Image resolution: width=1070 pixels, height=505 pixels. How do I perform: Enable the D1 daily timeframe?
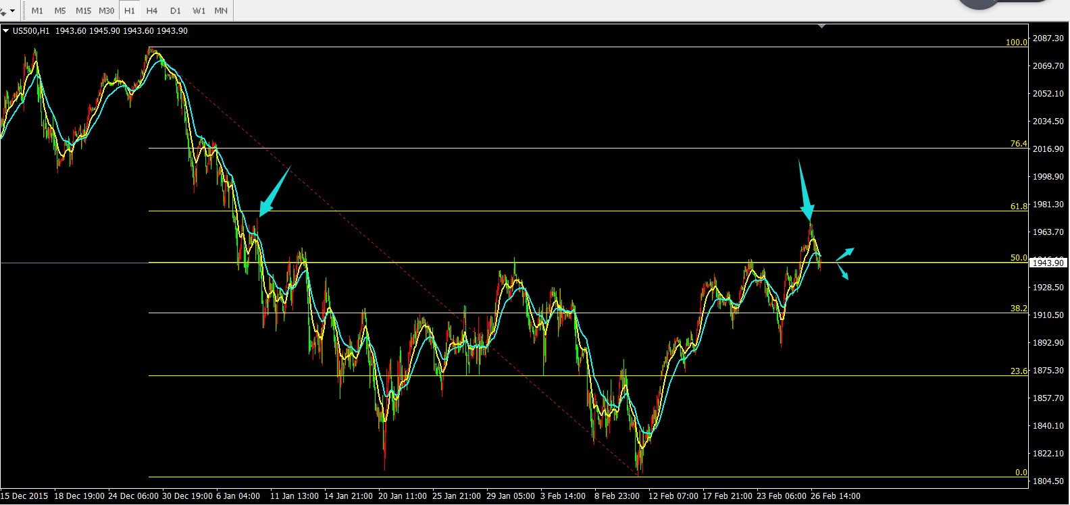(176, 11)
